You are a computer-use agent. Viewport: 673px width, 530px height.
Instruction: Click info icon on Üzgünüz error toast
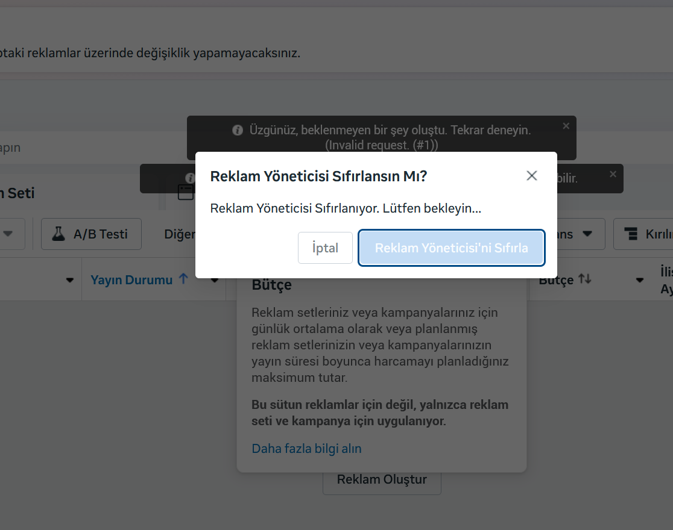coord(238,130)
